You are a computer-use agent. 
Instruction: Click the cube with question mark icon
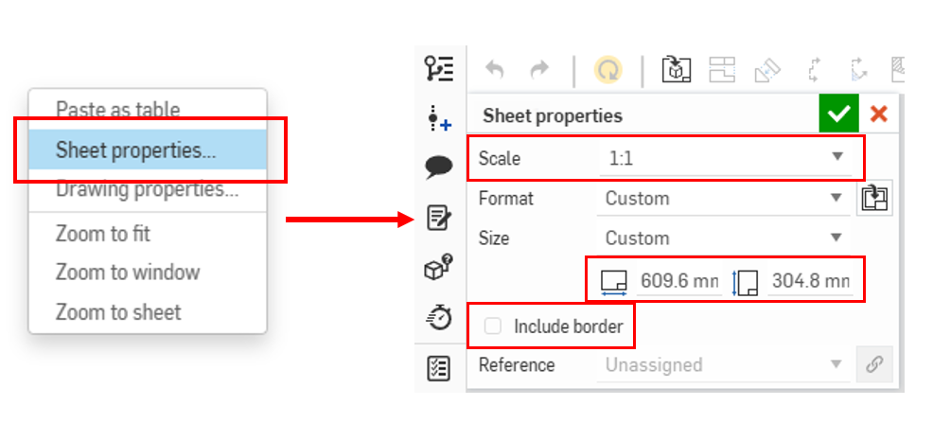tap(439, 269)
